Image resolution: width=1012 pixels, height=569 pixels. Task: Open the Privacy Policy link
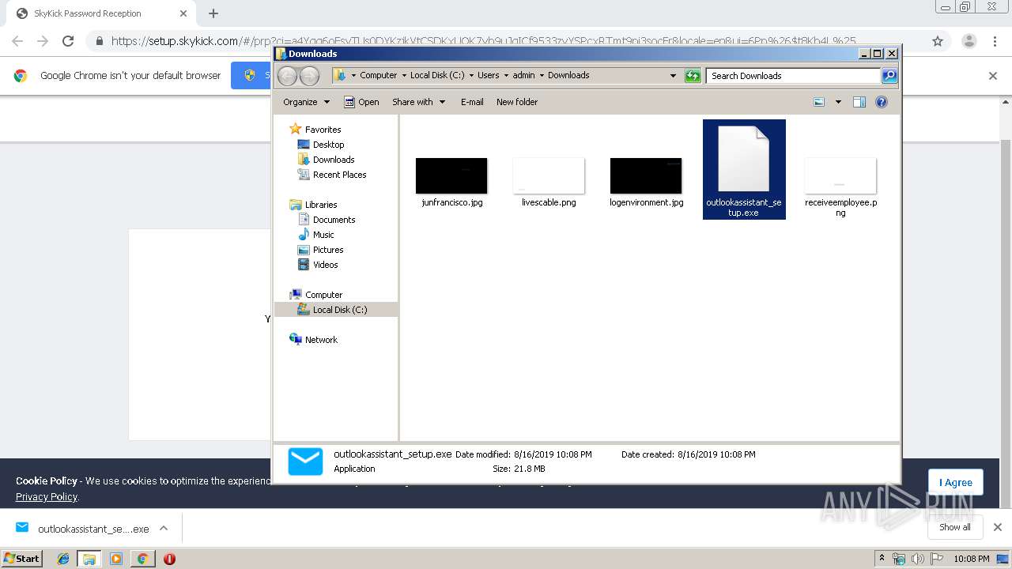pyautogui.click(x=47, y=496)
